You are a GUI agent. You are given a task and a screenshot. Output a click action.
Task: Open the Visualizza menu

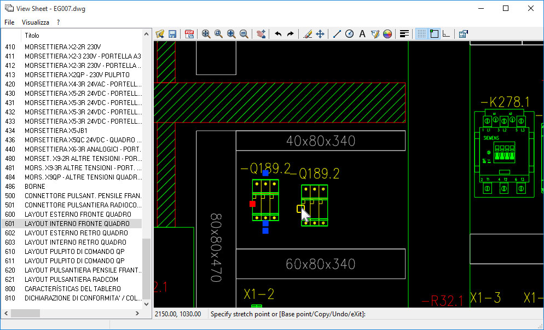[36, 22]
